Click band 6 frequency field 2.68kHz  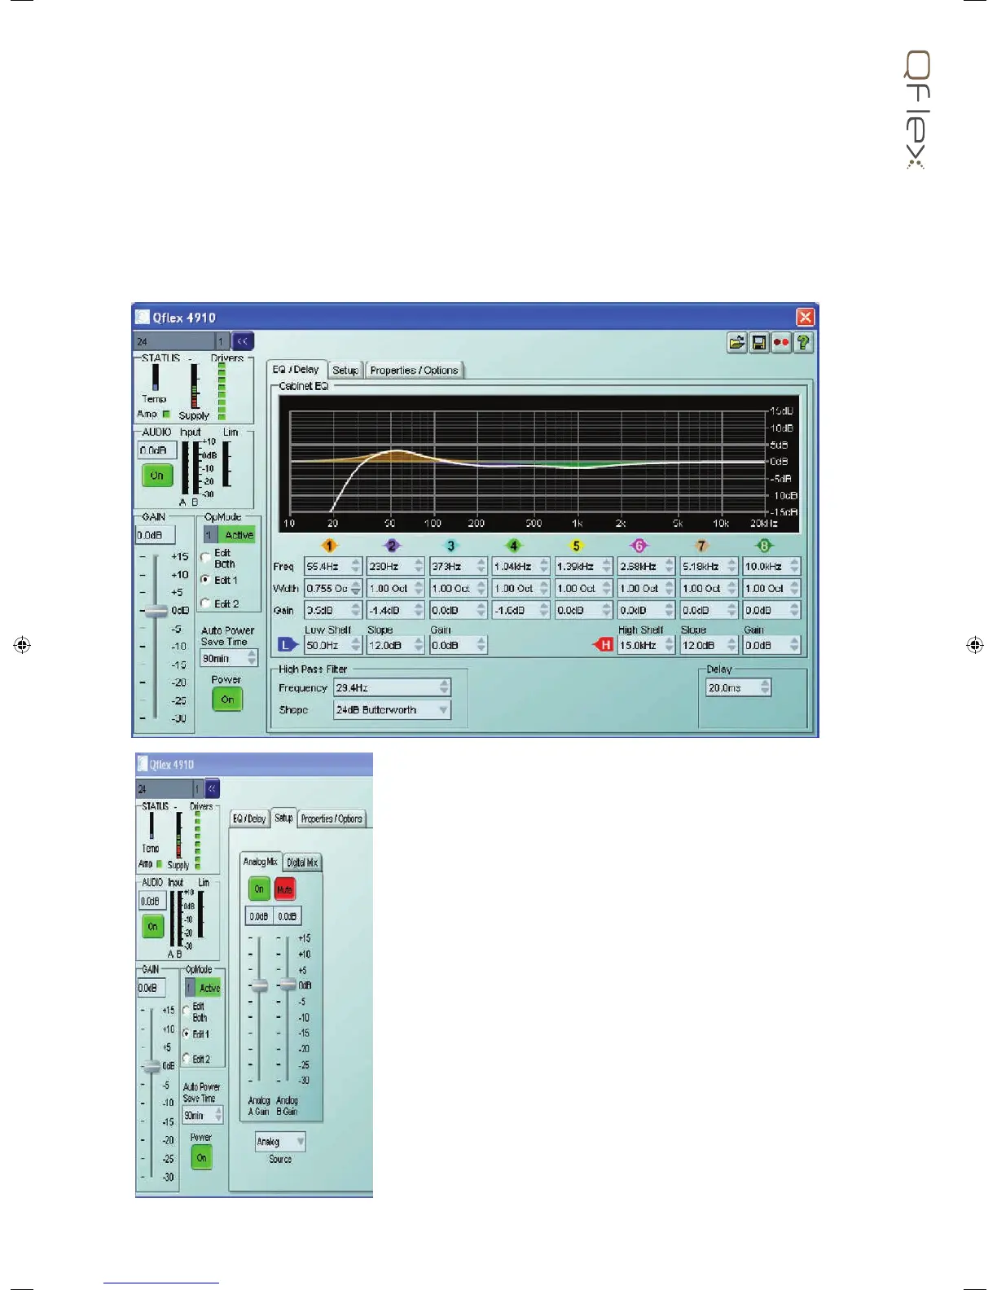pos(647,566)
